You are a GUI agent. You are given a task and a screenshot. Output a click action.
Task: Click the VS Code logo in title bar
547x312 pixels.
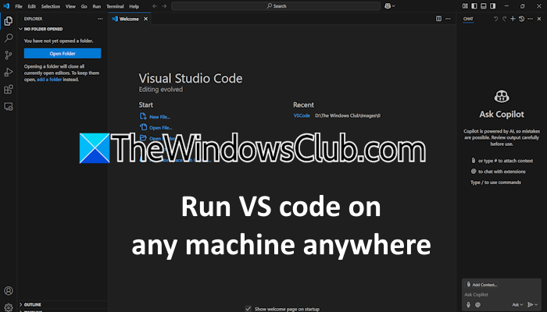6,6
